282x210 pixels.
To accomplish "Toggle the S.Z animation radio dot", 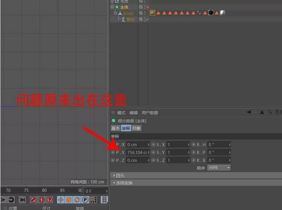I will 153,160.
